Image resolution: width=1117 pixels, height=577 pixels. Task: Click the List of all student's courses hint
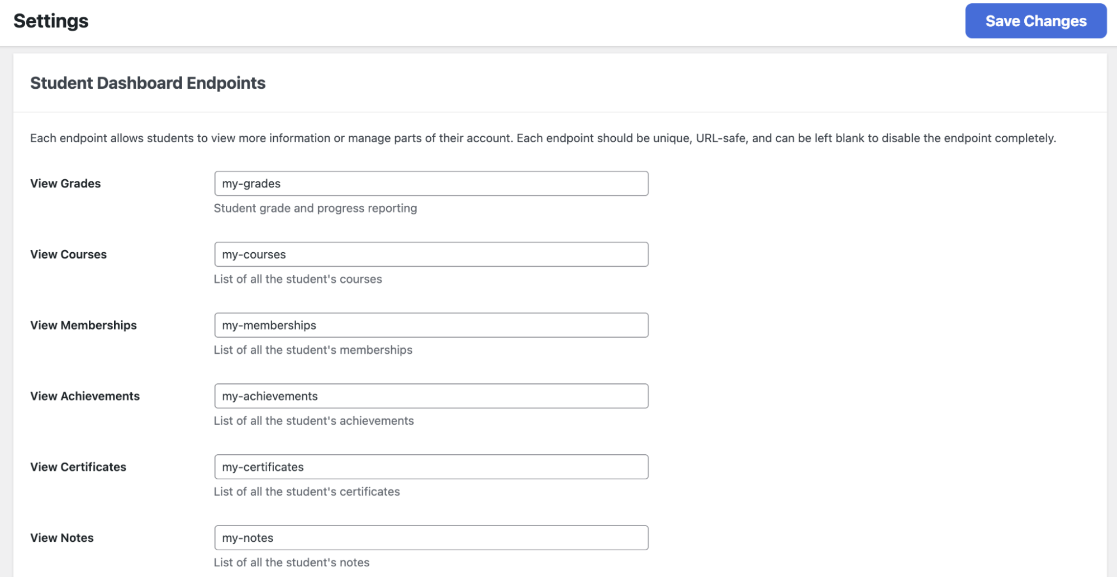[298, 279]
